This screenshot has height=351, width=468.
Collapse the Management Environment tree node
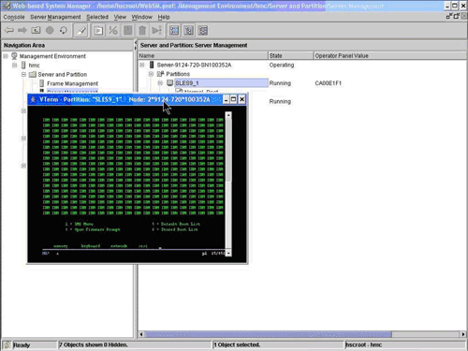[6, 56]
